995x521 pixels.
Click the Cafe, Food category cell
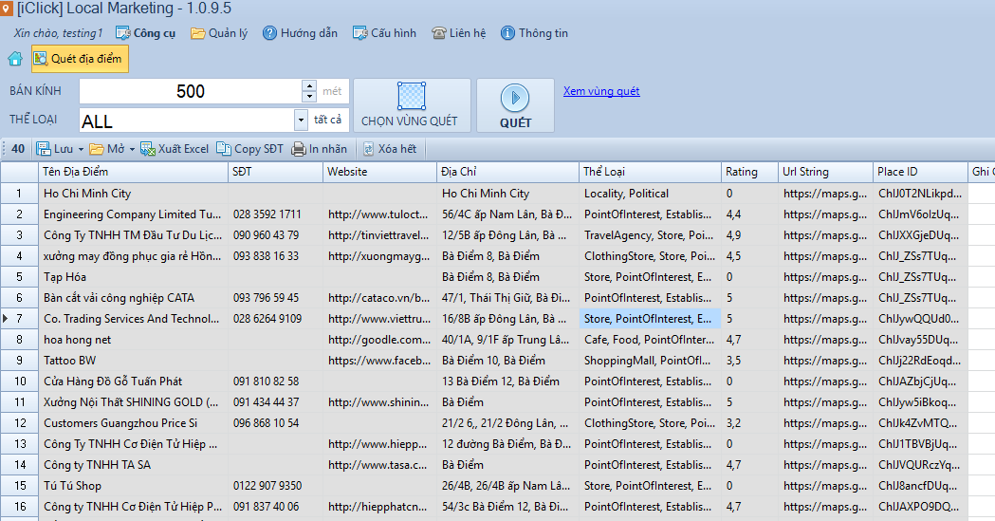point(650,340)
